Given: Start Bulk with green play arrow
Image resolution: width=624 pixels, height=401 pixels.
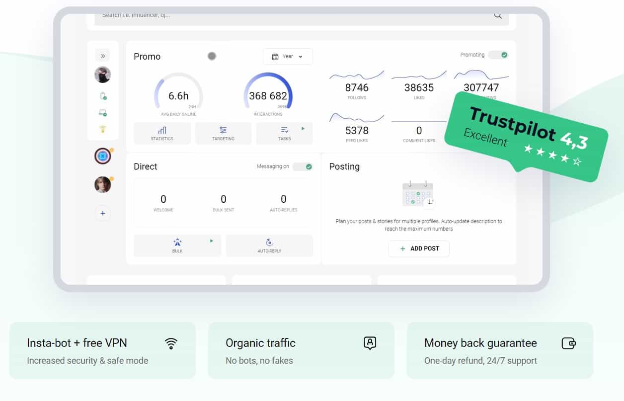Looking at the screenshot, I should (212, 241).
